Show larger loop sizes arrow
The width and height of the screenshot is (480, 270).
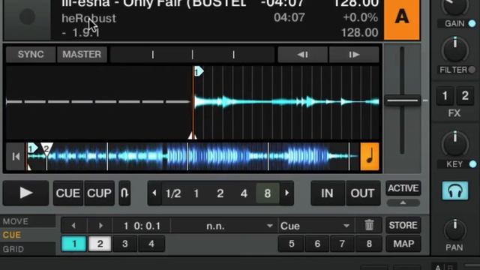tap(286, 193)
